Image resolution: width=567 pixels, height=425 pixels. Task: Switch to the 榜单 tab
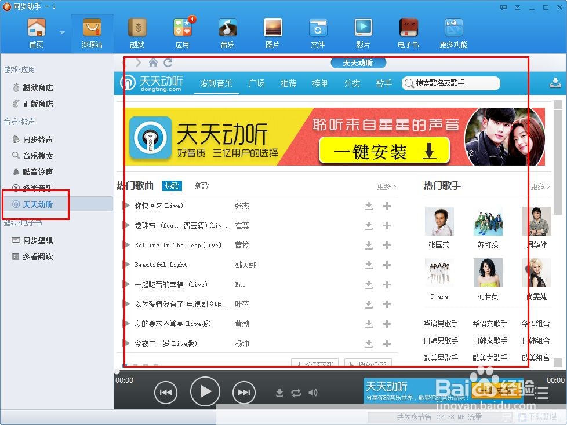320,84
